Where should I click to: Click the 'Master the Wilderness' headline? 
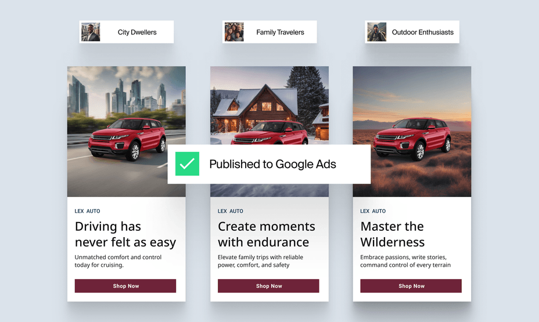(x=393, y=234)
